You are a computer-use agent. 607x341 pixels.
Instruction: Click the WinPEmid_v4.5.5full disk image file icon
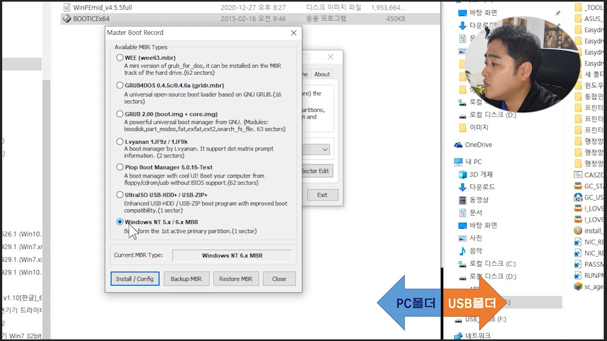(67, 7)
